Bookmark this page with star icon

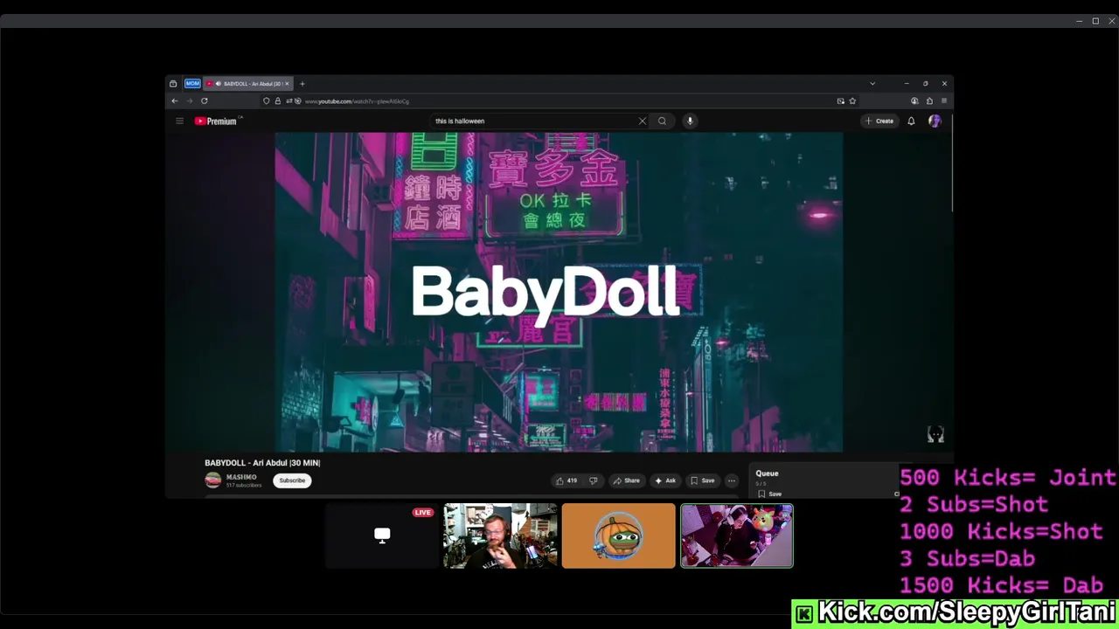pos(852,101)
